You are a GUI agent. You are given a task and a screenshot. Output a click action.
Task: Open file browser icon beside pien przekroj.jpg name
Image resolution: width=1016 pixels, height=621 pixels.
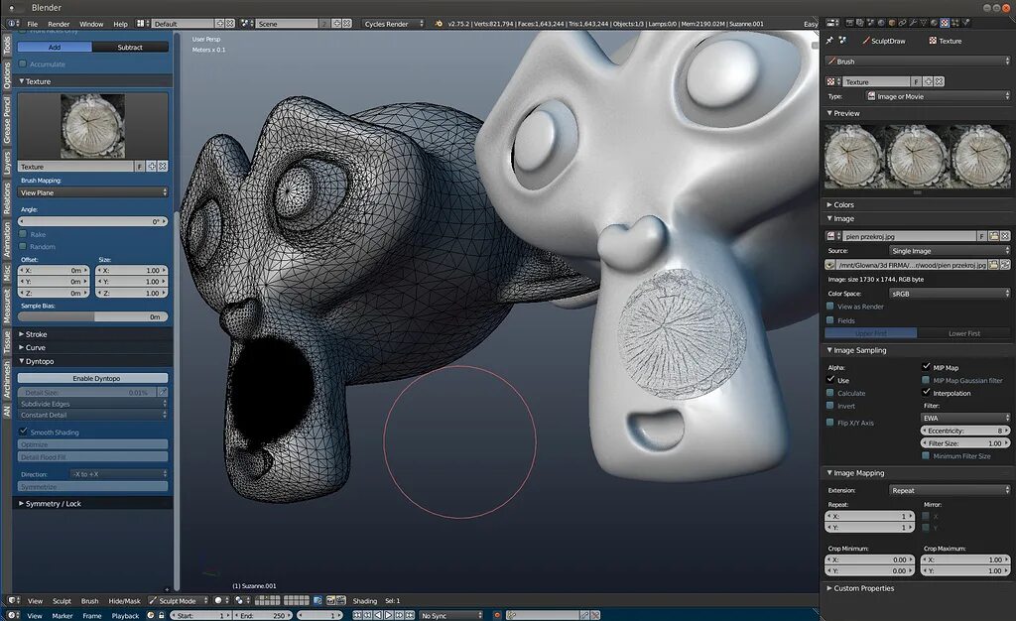994,236
